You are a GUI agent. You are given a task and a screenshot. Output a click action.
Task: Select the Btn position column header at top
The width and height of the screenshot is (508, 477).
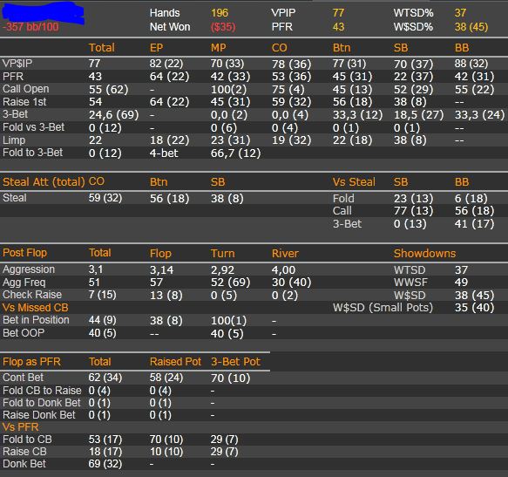(x=342, y=48)
